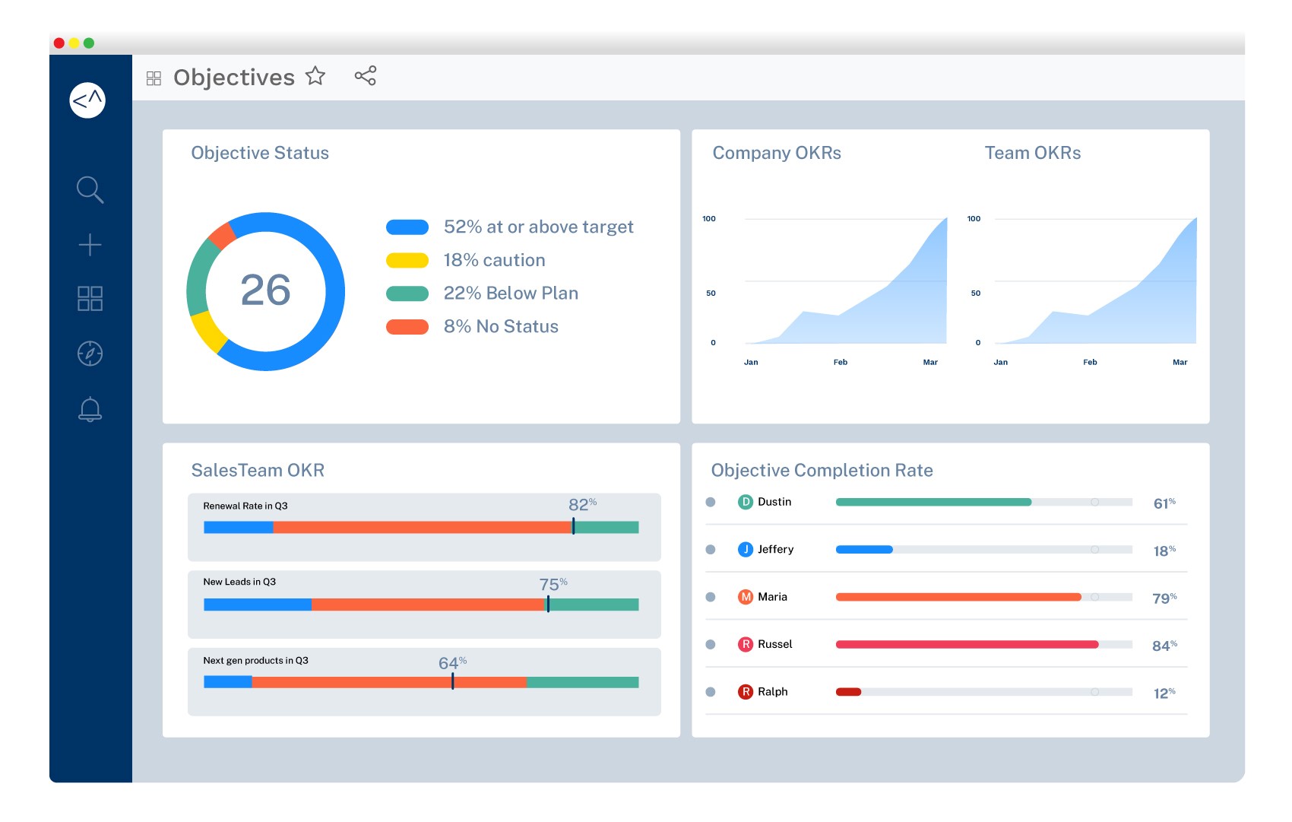Open search from the sidebar magnifier icon
Screen dimensions: 1292x822
tap(90, 189)
